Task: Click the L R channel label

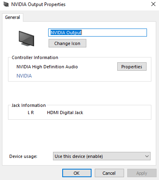Action: point(31,112)
